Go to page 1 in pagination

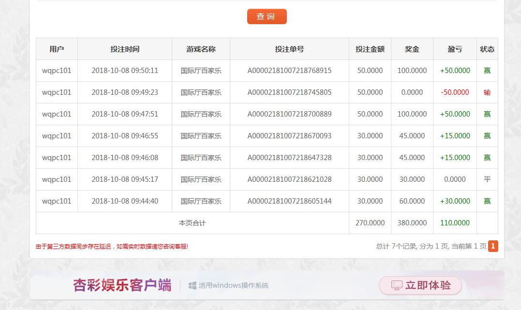(493, 246)
